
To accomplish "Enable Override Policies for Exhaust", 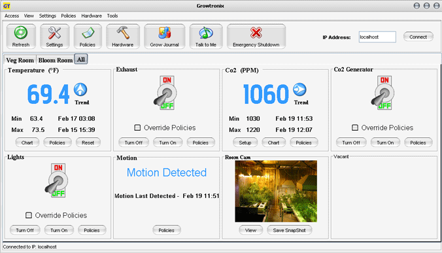I will click(137, 127).
